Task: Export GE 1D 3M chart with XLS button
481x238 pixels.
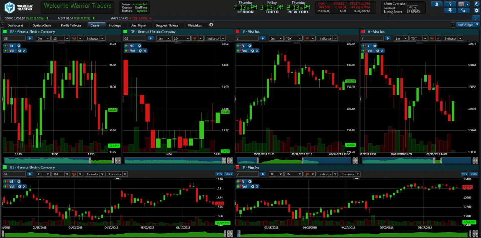Action: (x=219, y=174)
